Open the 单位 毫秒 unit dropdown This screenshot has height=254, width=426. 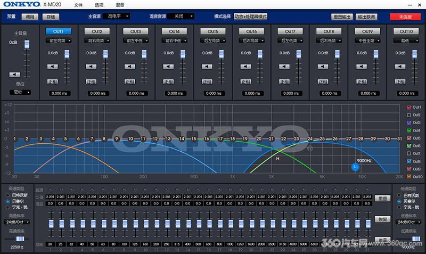(x=20, y=92)
